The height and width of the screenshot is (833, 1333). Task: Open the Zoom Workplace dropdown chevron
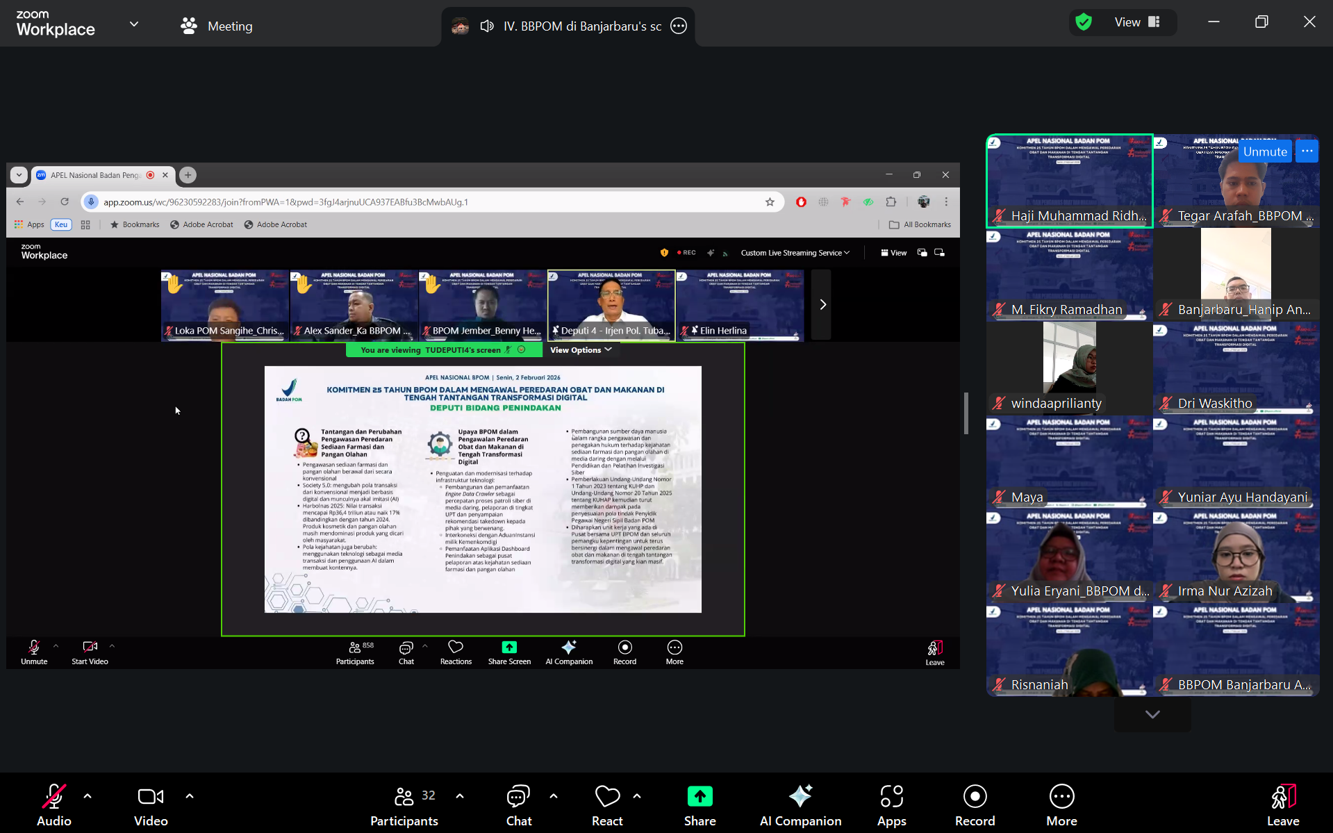tap(134, 24)
